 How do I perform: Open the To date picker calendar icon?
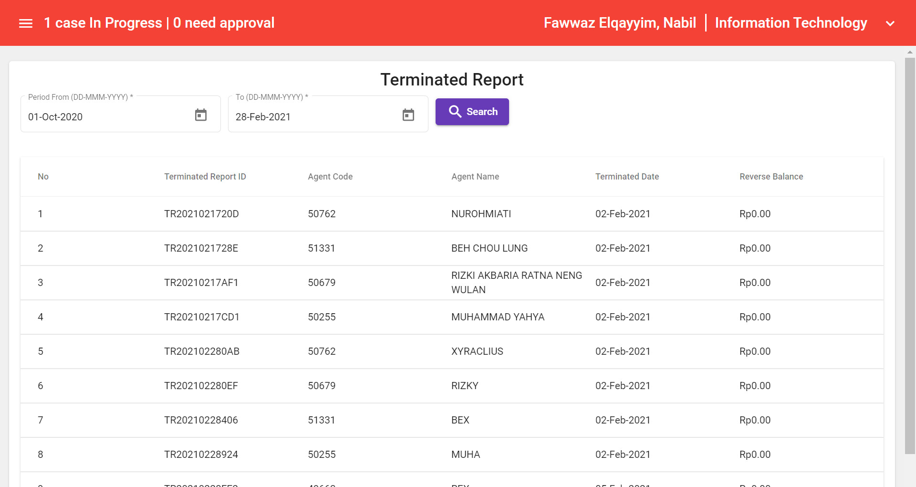tap(408, 115)
